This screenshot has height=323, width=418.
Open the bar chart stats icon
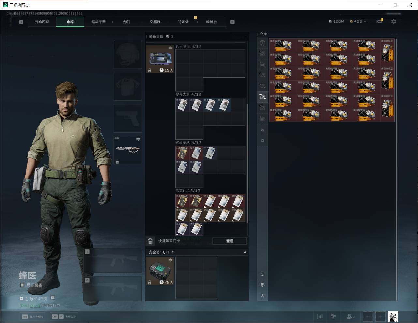pos(320,316)
